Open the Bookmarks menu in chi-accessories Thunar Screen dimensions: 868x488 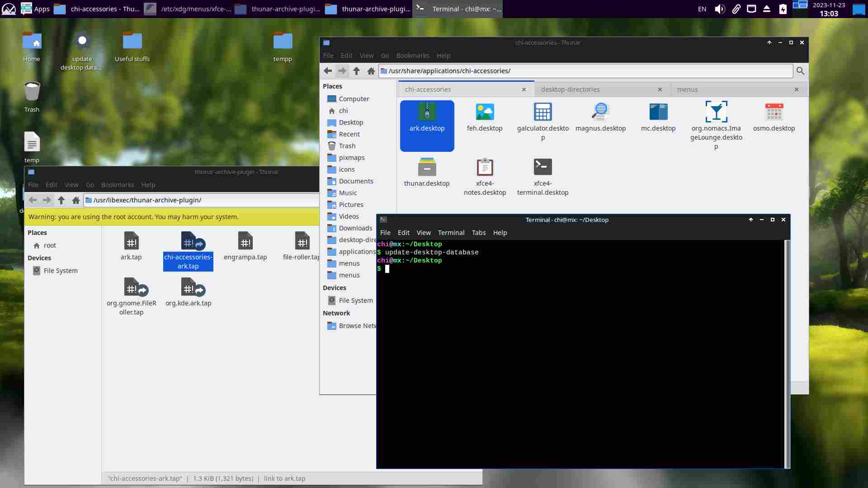click(412, 56)
